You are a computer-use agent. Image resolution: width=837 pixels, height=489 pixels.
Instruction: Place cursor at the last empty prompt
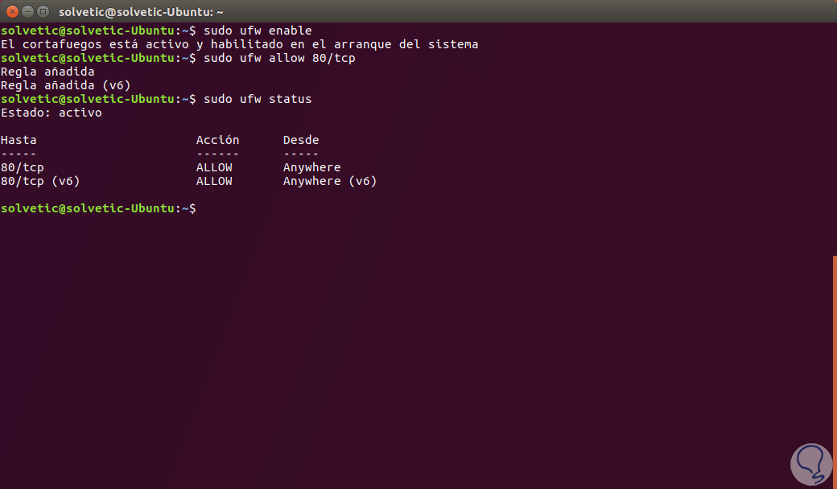click(200, 208)
